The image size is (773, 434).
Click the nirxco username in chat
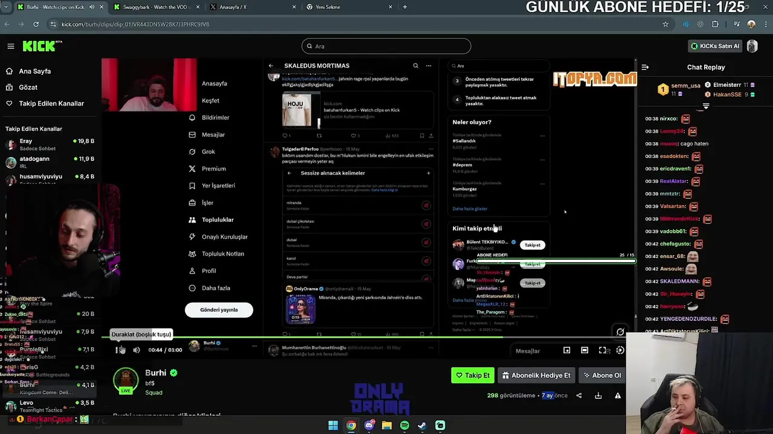[x=669, y=119]
